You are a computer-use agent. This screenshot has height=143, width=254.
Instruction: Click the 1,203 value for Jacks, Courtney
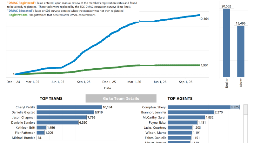pyautogui.click(x=197, y=128)
